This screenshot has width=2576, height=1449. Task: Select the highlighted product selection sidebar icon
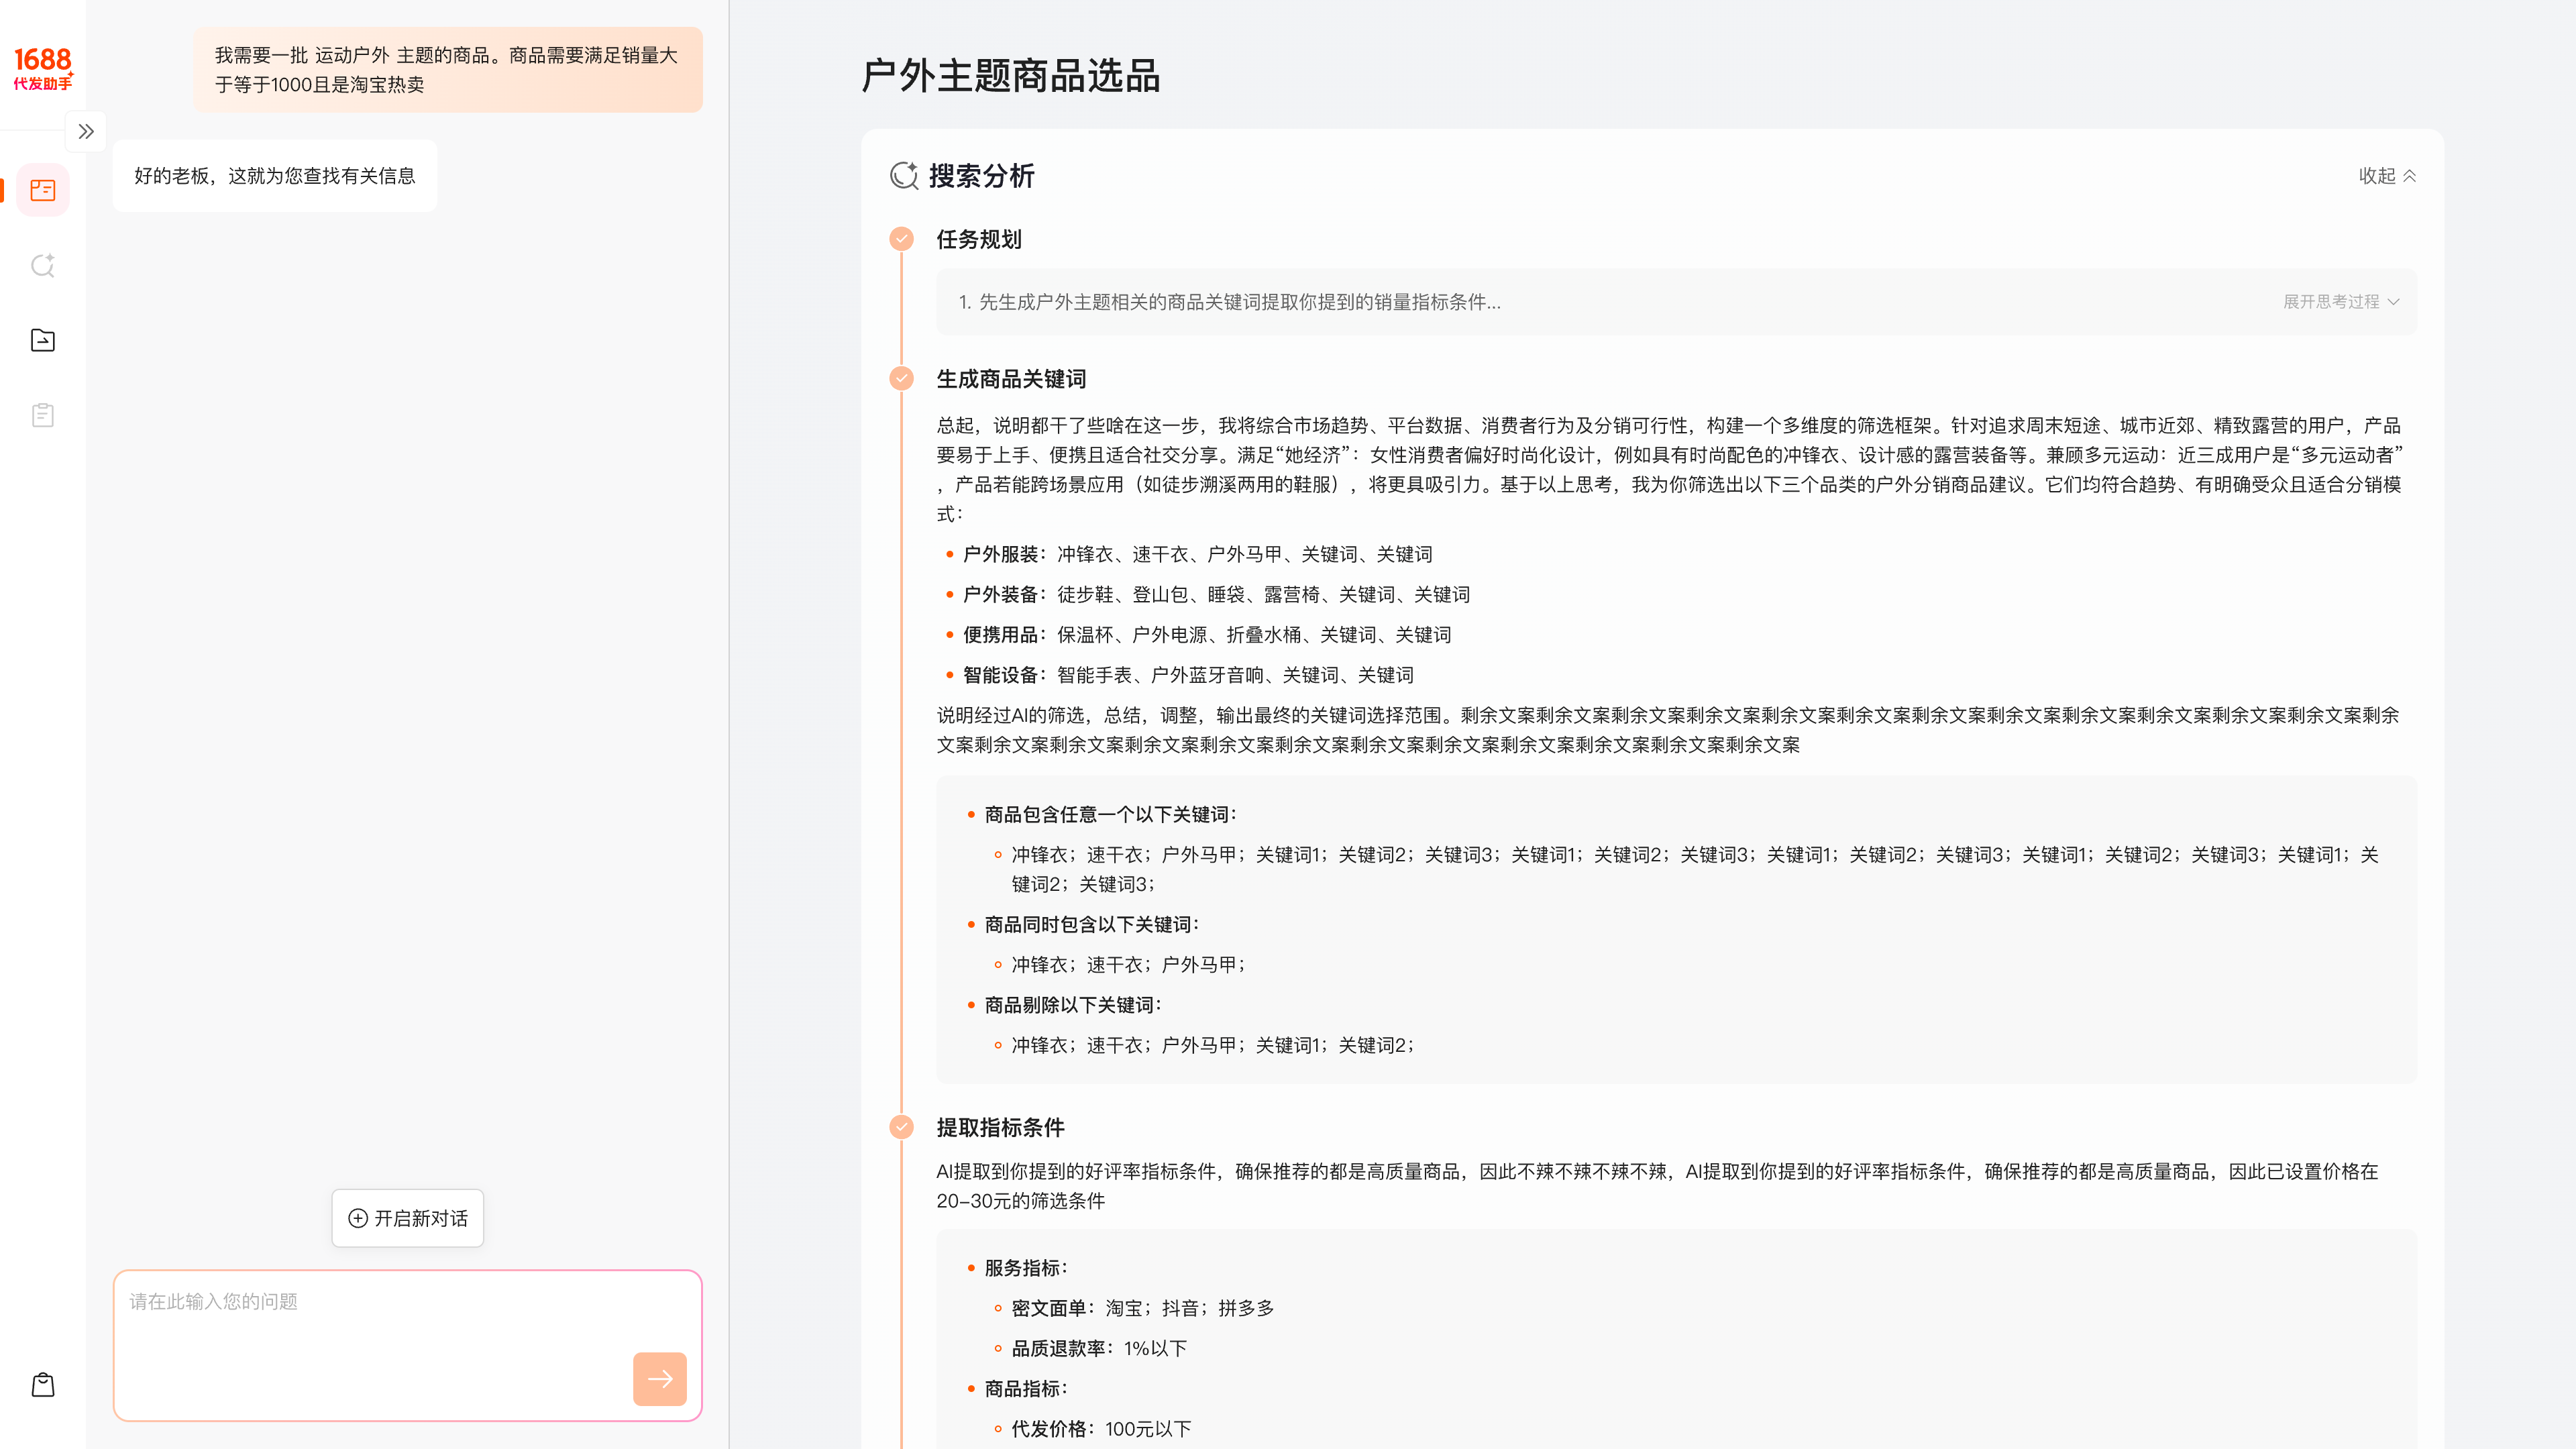coord(43,190)
